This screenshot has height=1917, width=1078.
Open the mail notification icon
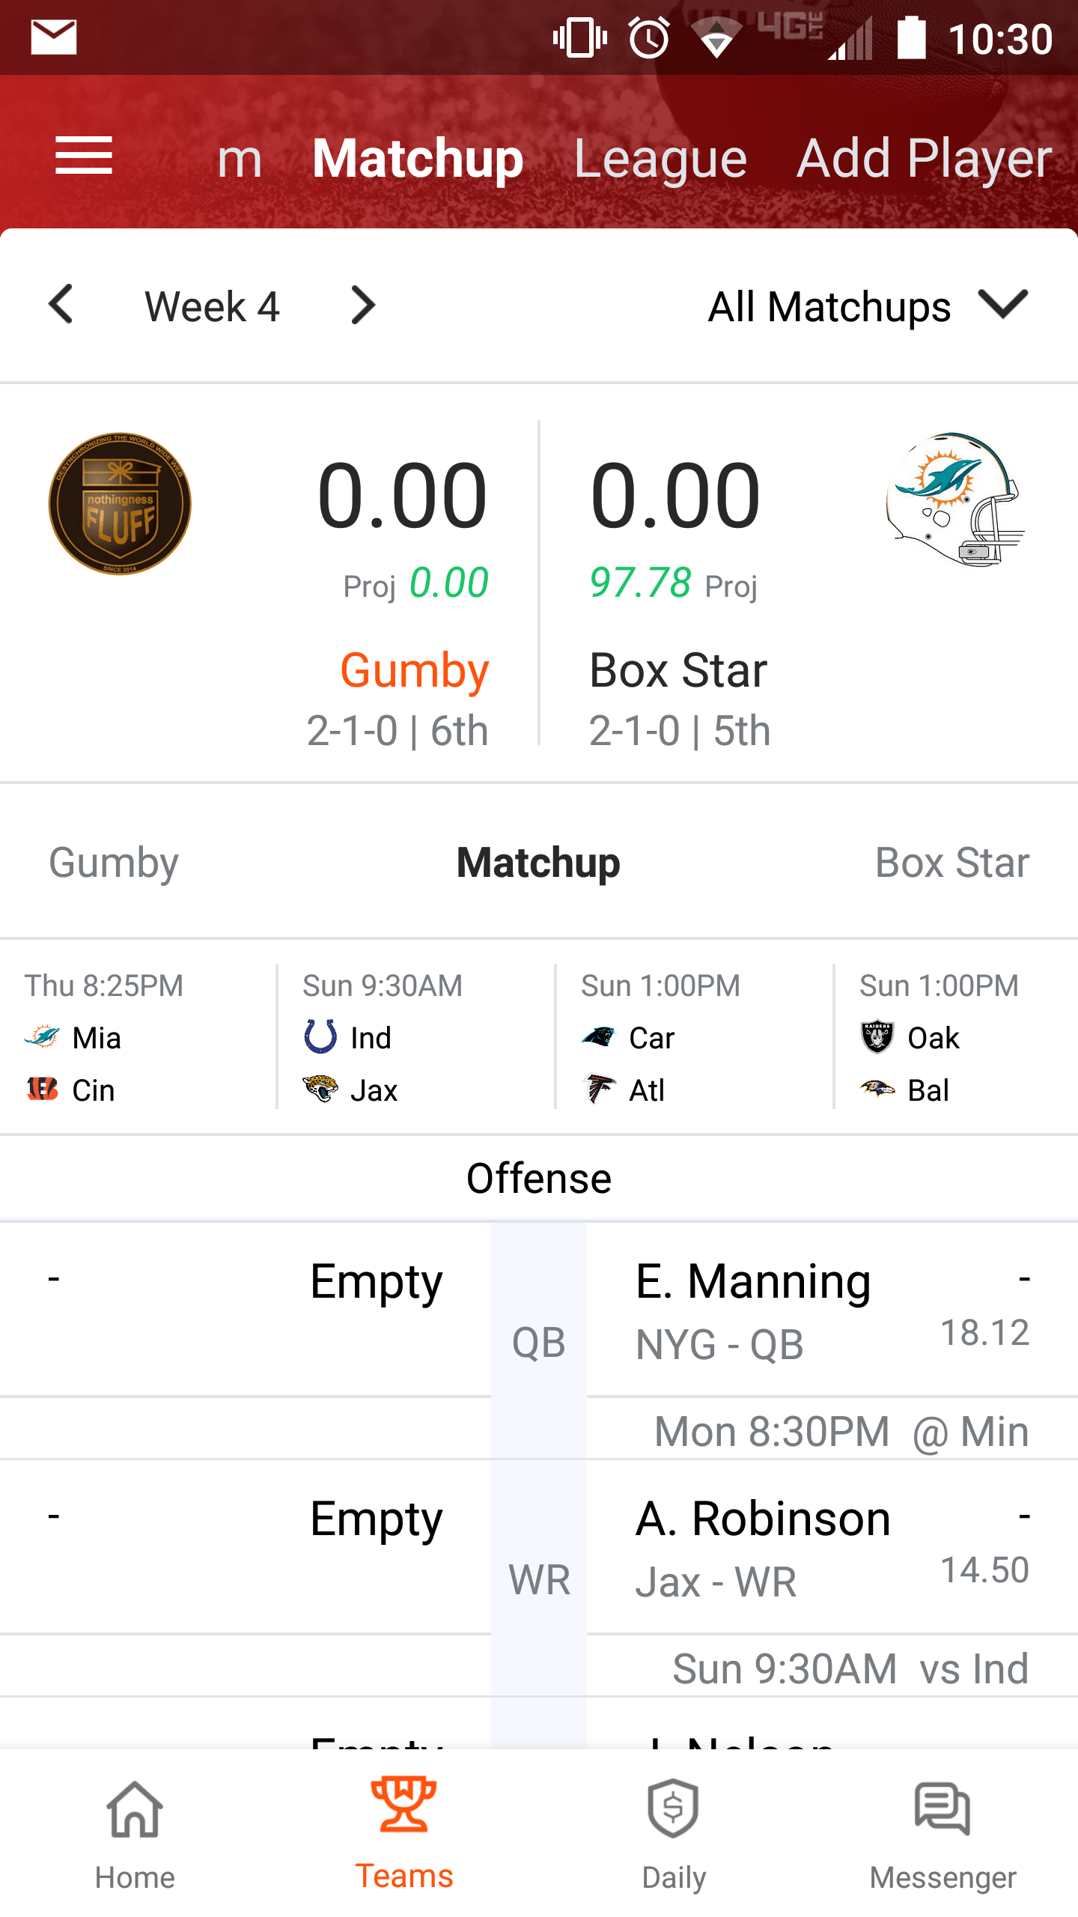(x=54, y=37)
